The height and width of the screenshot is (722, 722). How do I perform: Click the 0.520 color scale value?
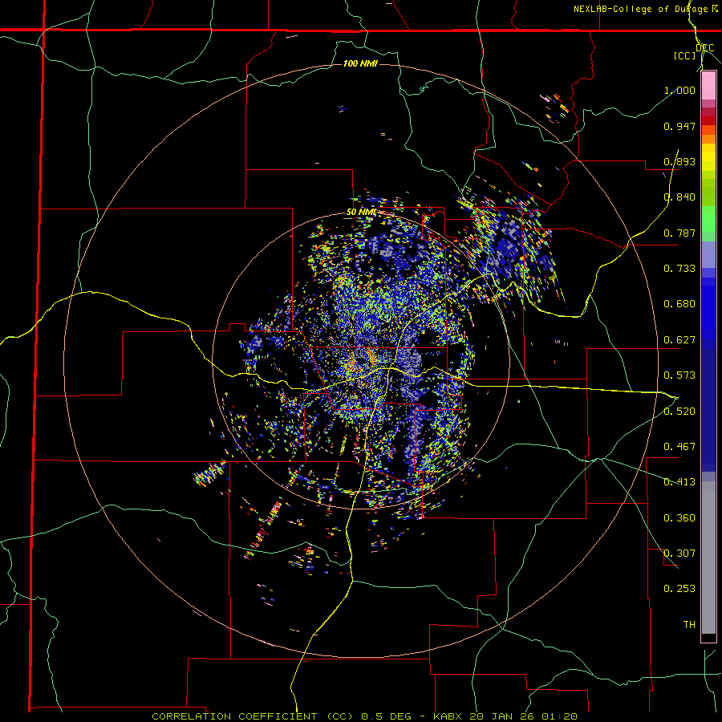point(679,412)
